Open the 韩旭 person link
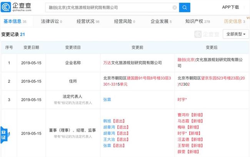 (x=107, y=121)
